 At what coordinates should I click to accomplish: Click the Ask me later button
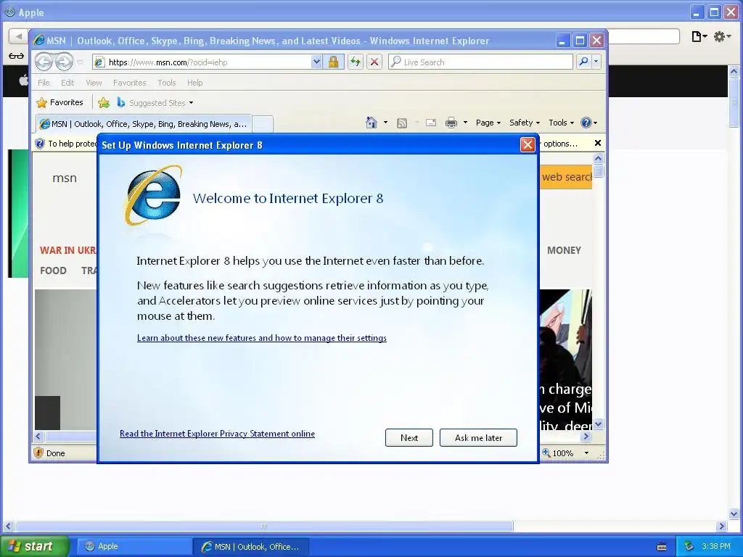[478, 437]
